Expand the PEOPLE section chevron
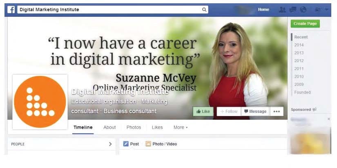 (110, 144)
